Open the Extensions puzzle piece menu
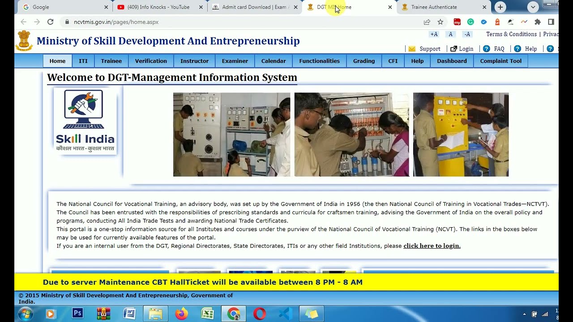Image resolution: width=573 pixels, height=322 pixels. tap(538, 22)
